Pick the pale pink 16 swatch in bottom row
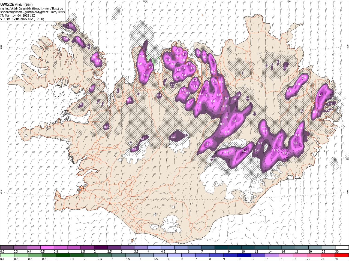The width and height of the screenshot is (349, 261). click(286, 255)
